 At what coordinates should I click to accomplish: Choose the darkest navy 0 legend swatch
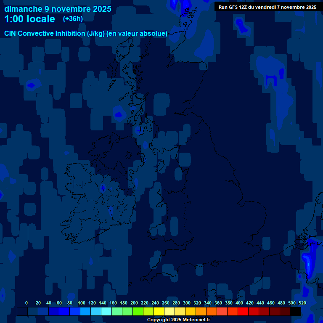(22, 312)
